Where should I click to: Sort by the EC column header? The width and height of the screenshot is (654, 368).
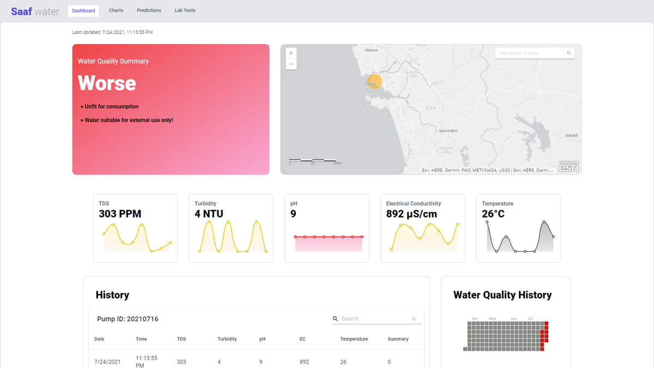302,339
